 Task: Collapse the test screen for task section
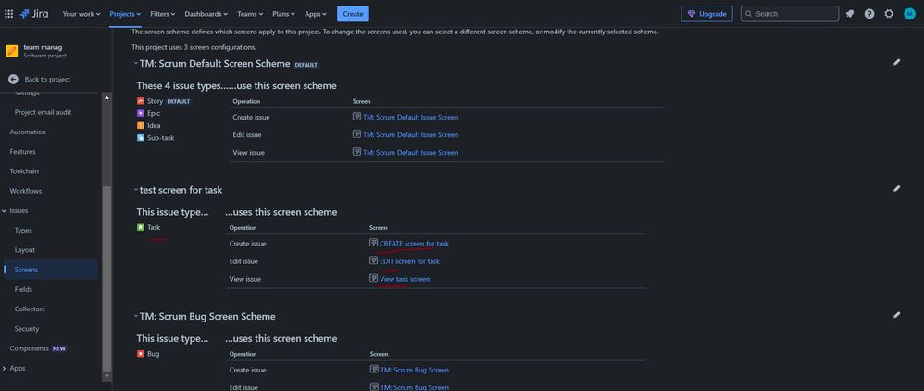[135, 190]
